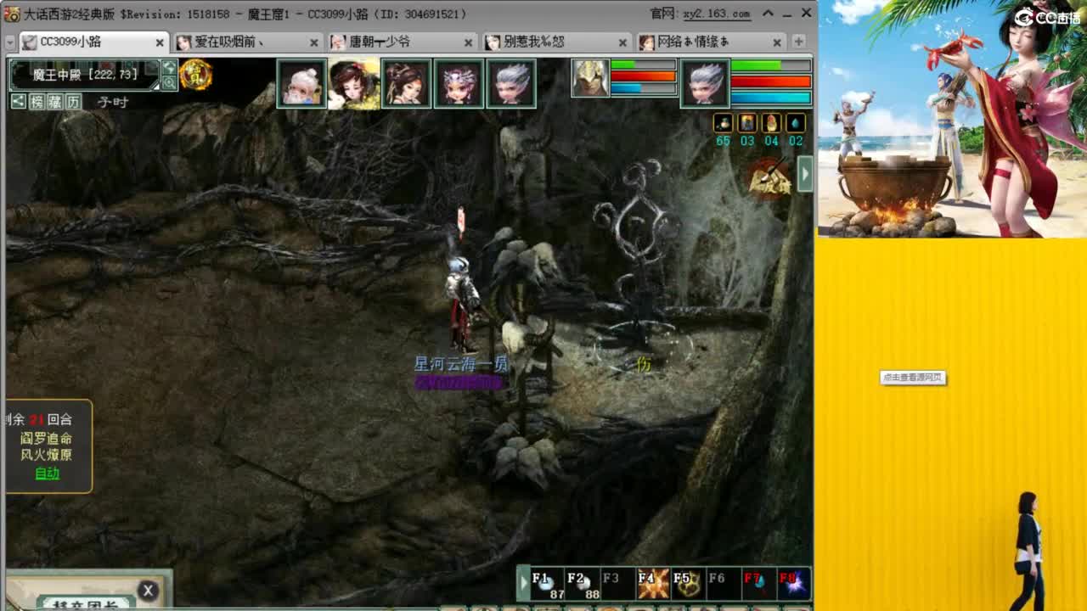Open the gold 会员 emblem icon
The width and height of the screenshot is (1087, 611).
click(196, 75)
